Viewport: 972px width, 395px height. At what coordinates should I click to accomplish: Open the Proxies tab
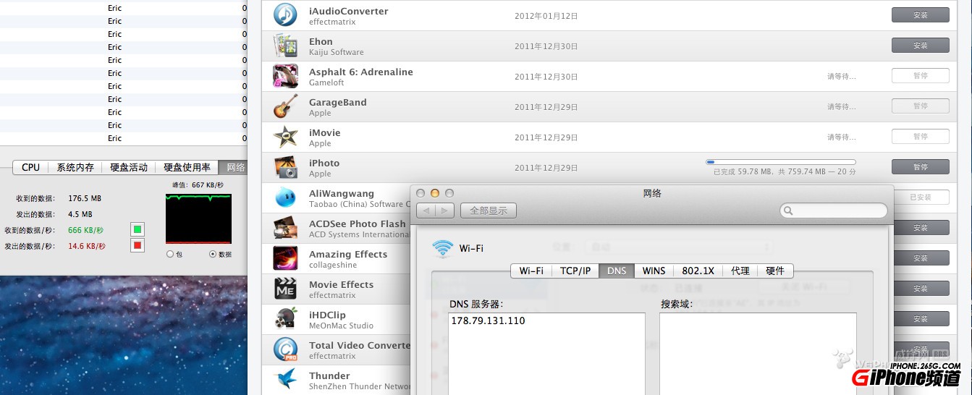(740, 271)
